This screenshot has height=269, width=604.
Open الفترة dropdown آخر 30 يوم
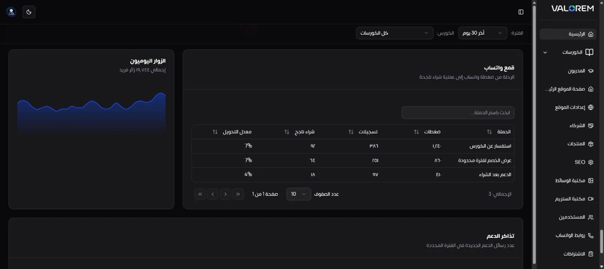(x=483, y=33)
